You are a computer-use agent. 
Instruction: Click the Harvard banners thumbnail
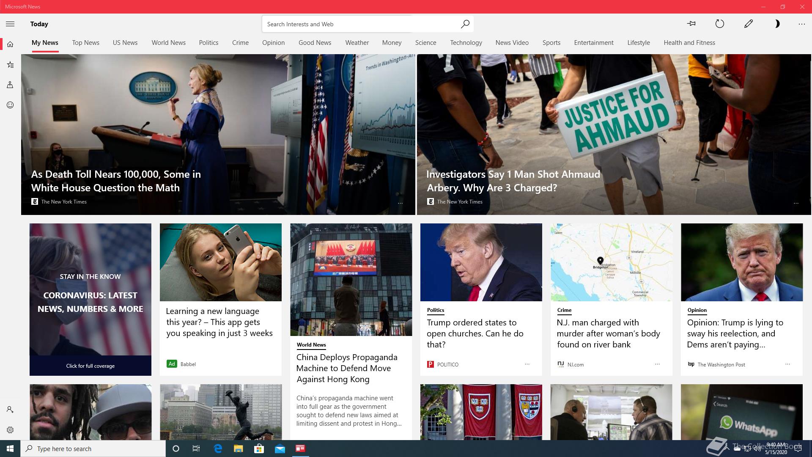click(481, 412)
